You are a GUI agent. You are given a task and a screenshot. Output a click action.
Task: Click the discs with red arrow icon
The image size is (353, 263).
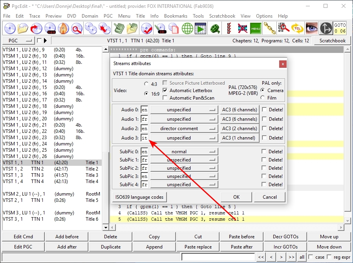click(x=104, y=29)
